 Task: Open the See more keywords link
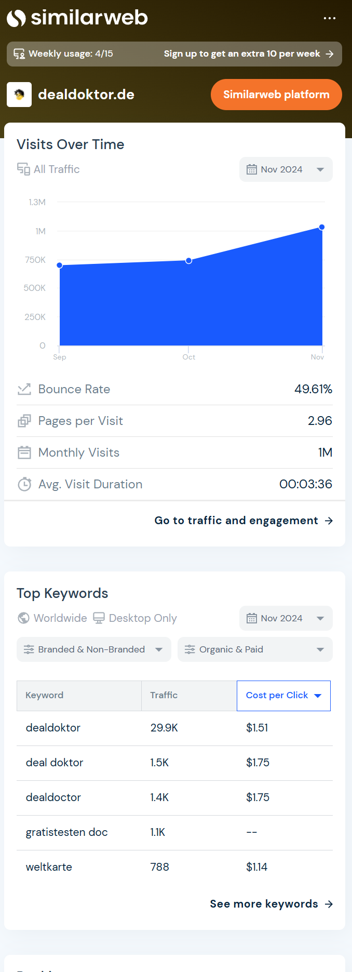pos(270,904)
